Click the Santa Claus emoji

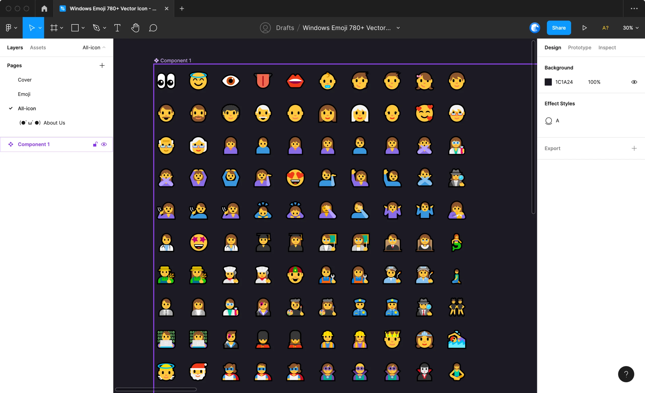(x=198, y=371)
